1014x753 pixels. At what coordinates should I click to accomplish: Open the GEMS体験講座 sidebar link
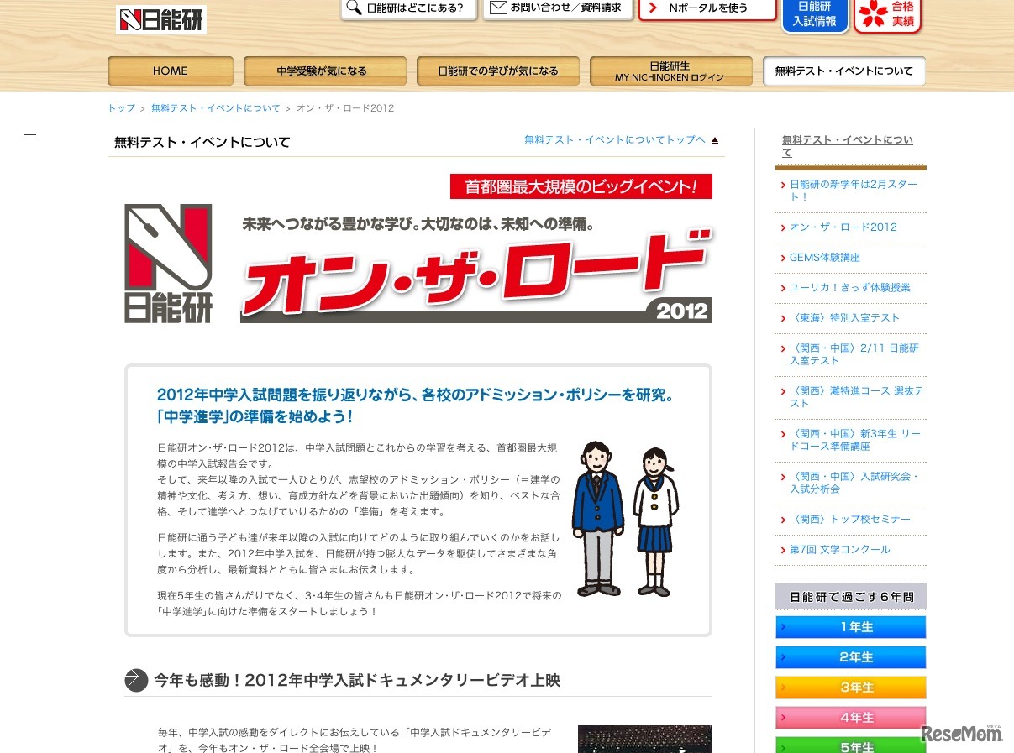click(825, 258)
